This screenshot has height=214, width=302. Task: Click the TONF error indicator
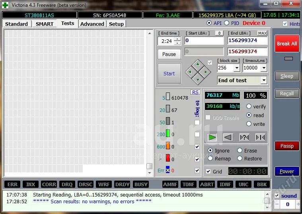point(189,184)
